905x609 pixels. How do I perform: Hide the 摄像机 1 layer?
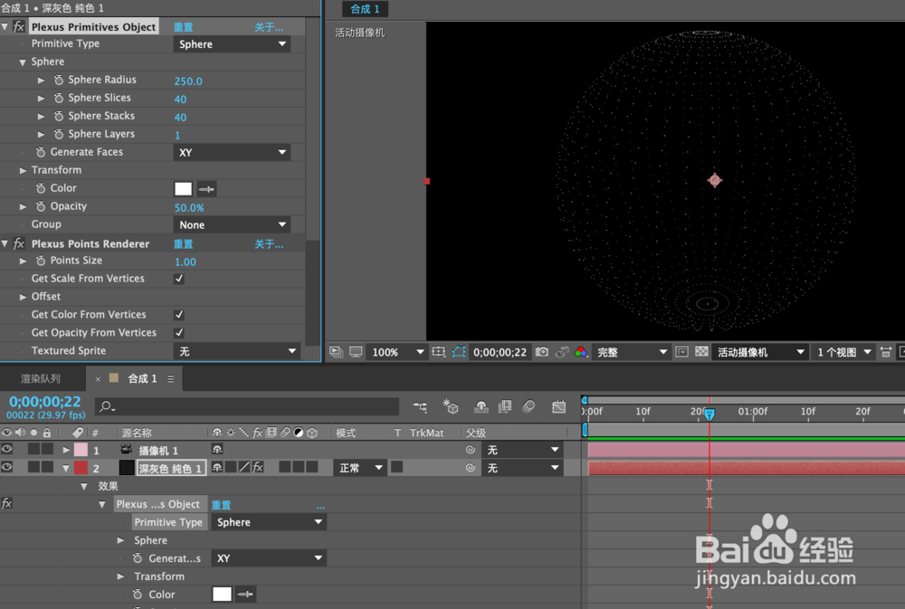pyautogui.click(x=7, y=449)
